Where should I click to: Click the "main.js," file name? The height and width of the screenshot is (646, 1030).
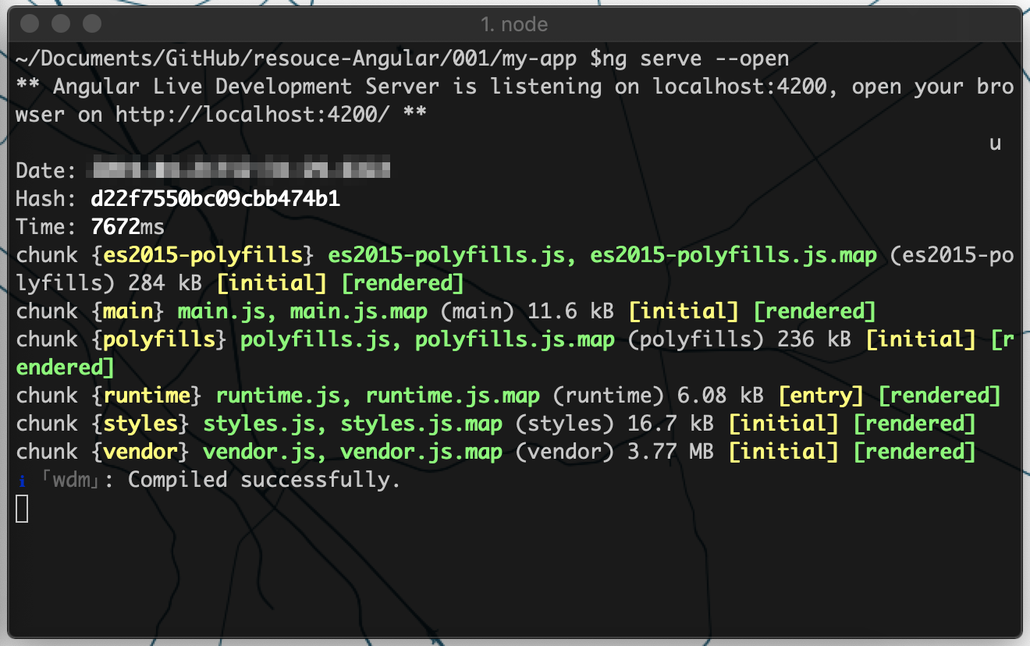pos(228,311)
